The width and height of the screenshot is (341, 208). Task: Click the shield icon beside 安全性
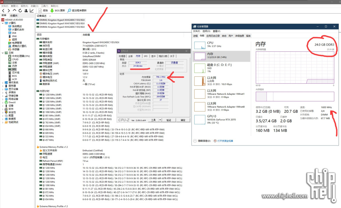pos(6,112)
